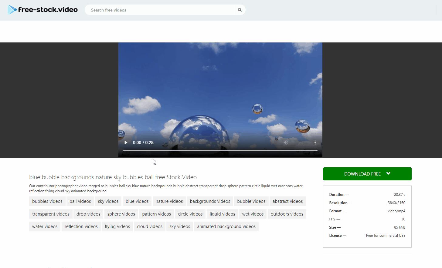Click the Download Free button

[362, 174]
